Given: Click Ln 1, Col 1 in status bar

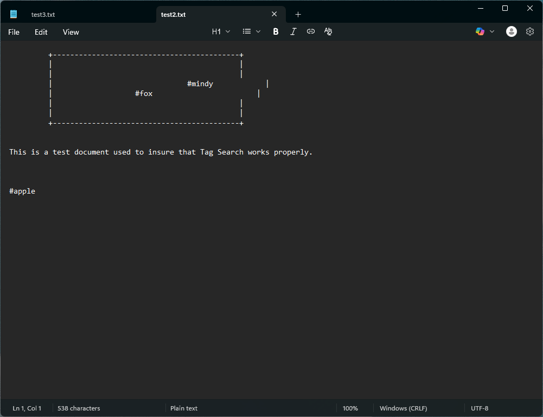Looking at the screenshot, I should point(27,408).
